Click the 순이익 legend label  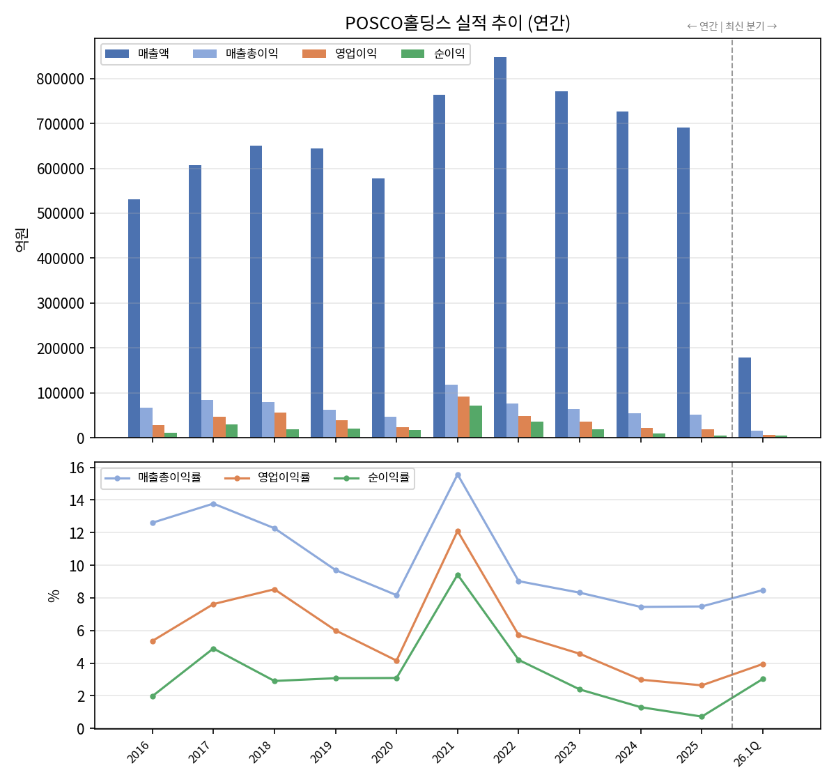[449, 54]
